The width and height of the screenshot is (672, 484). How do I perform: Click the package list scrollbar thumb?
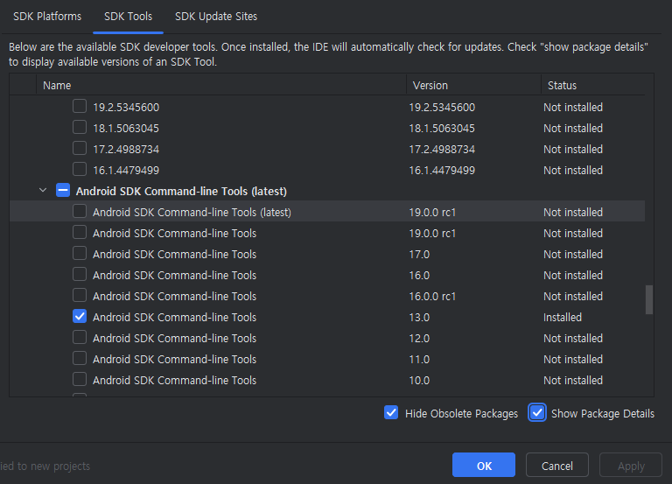pos(649,299)
